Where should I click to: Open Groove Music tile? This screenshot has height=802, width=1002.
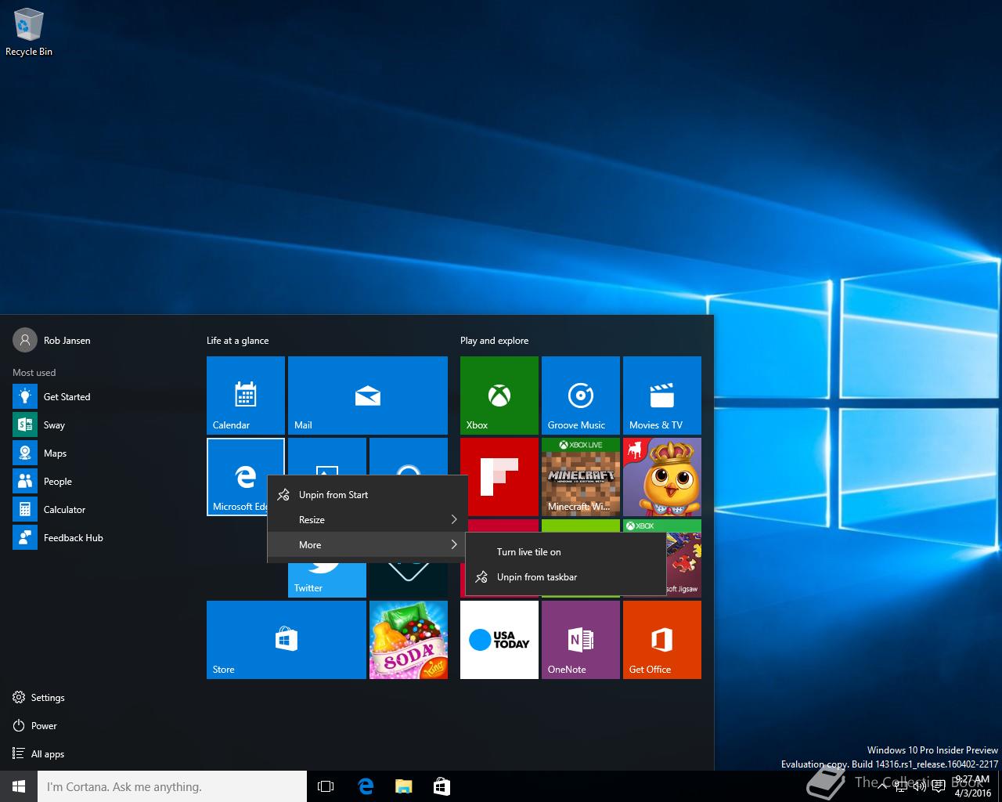(581, 396)
